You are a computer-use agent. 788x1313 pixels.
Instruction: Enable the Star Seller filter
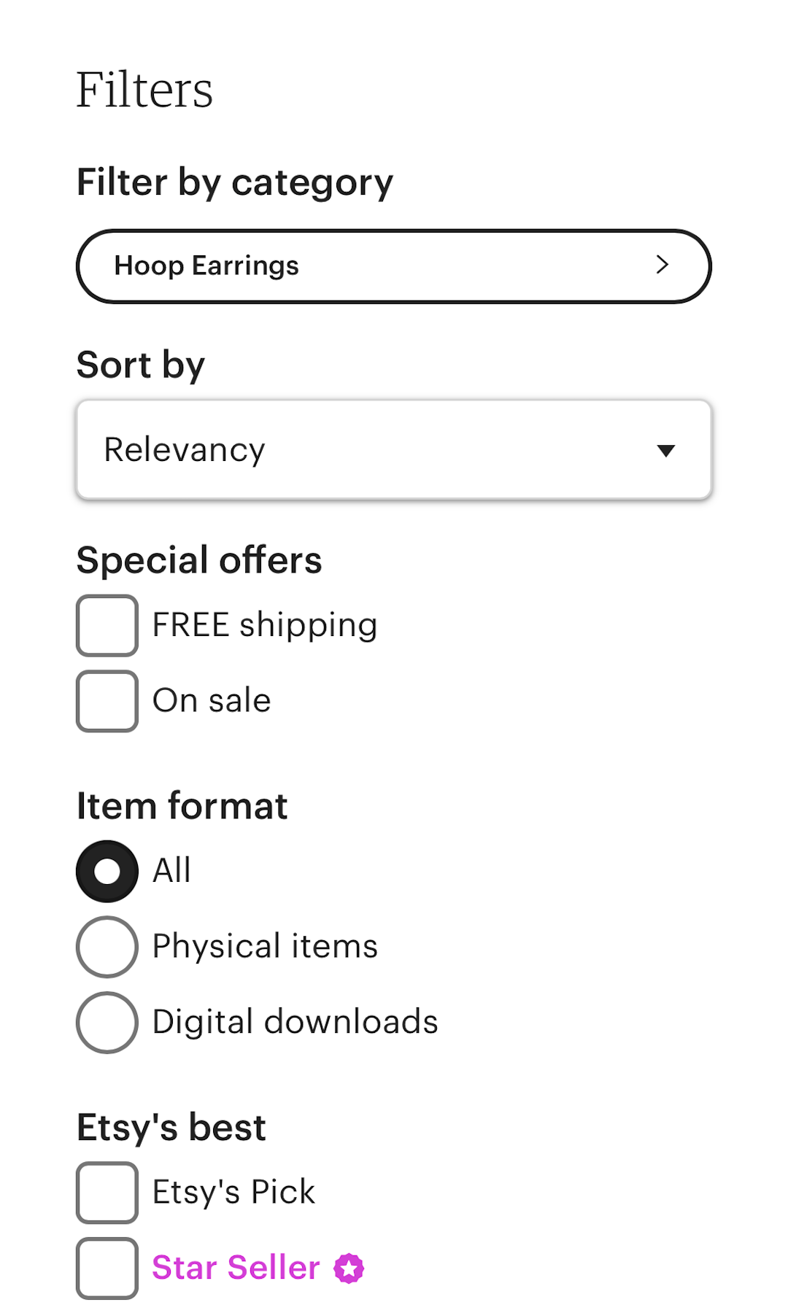107,1269
